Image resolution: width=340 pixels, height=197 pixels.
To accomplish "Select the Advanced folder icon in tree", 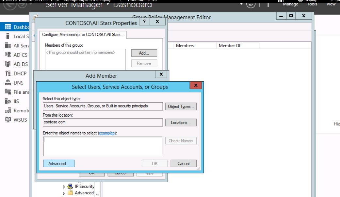I will pos(70,193).
